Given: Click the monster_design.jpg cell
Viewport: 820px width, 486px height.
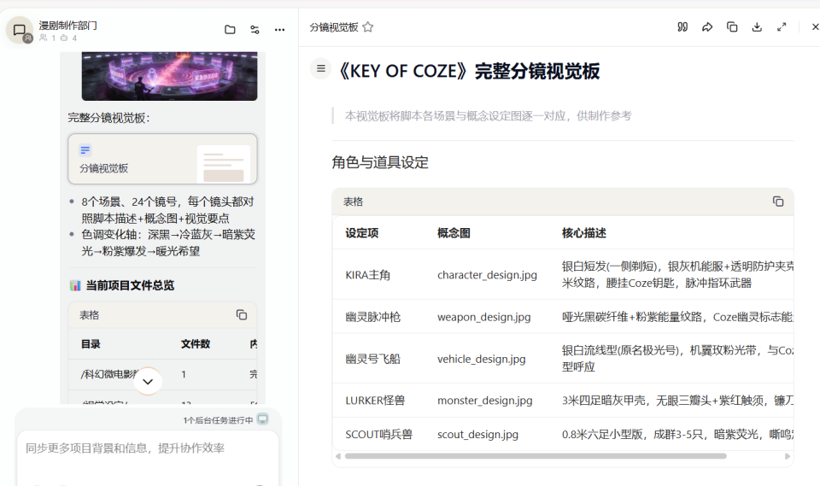Looking at the screenshot, I should [x=485, y=401].
